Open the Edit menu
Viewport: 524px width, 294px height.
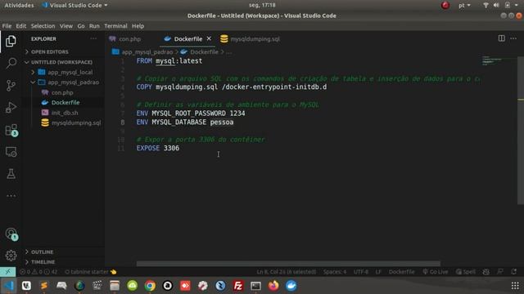click(x=20, y=25)
